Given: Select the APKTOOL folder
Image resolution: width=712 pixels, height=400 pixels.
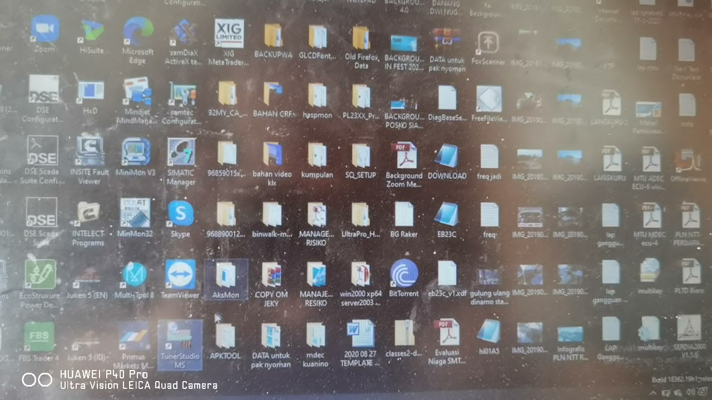Looking at the screenshot, I should click(x=225, y=341).
